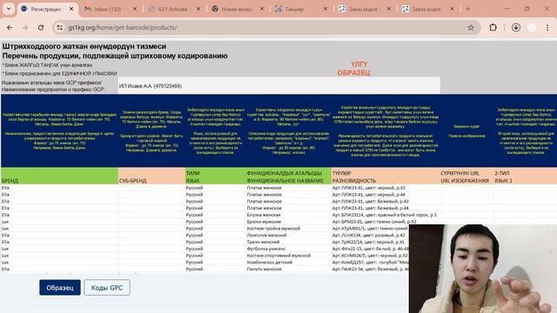
Task: Select the Тренч женский cell
Action: [x=288, y=242]
